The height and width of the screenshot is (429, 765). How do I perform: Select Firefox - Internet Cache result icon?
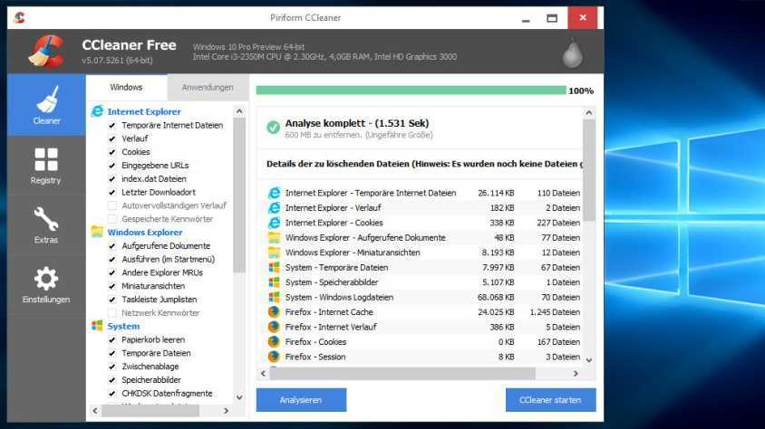(274, 312)
